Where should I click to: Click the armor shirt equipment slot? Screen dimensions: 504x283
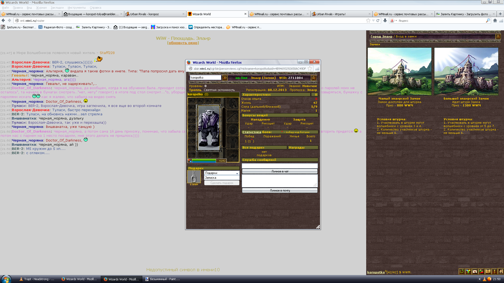pyautogui.click(x=232, y=143)
